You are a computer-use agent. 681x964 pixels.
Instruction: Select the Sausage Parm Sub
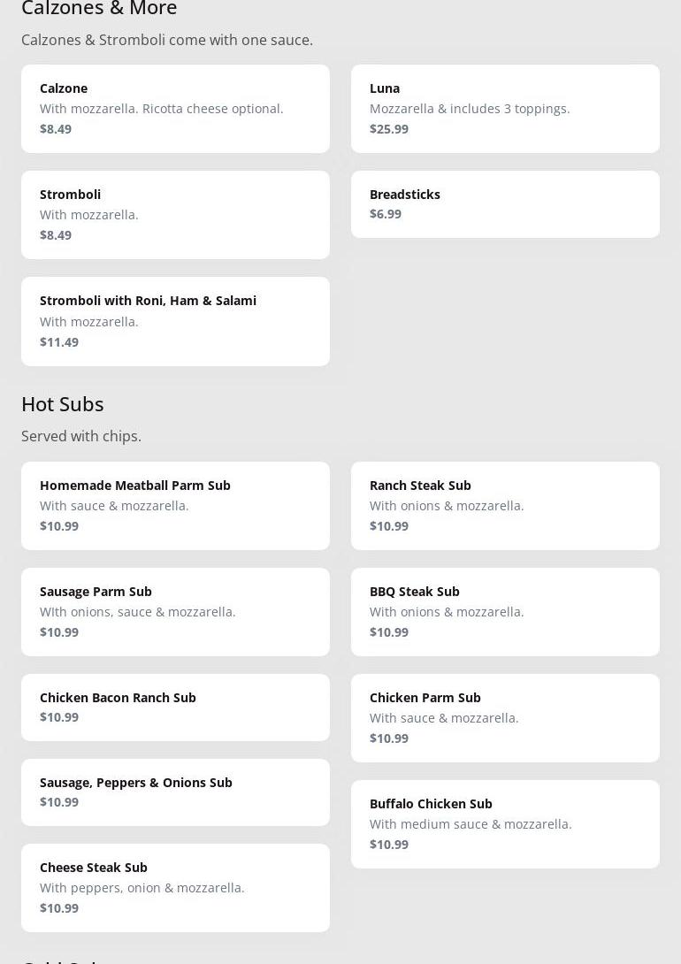[175, 612]
